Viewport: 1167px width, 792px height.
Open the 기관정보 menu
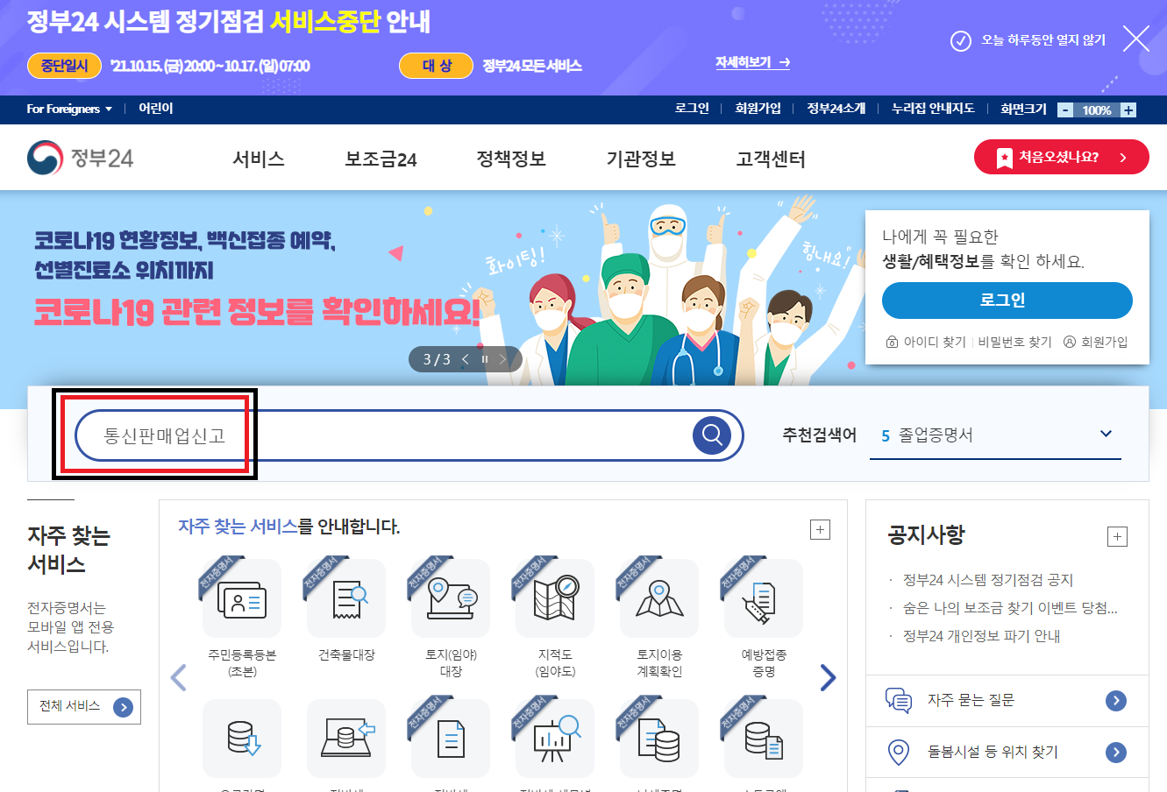[x=641, y=159]
